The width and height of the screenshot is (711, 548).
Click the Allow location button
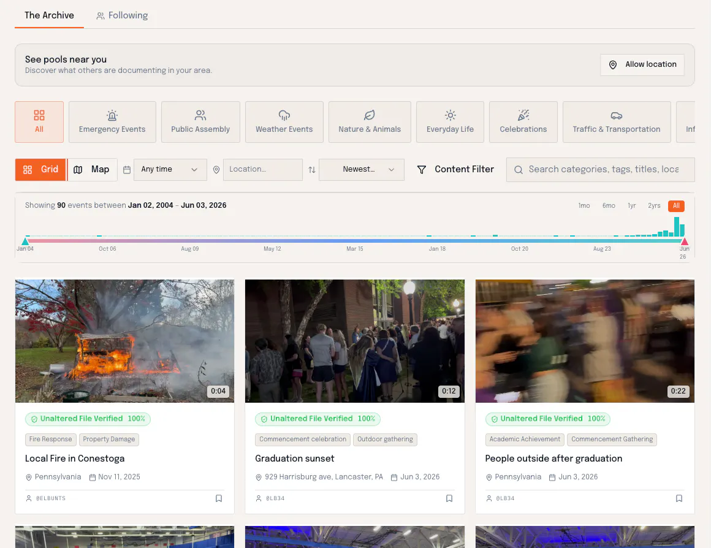(642, 65)
